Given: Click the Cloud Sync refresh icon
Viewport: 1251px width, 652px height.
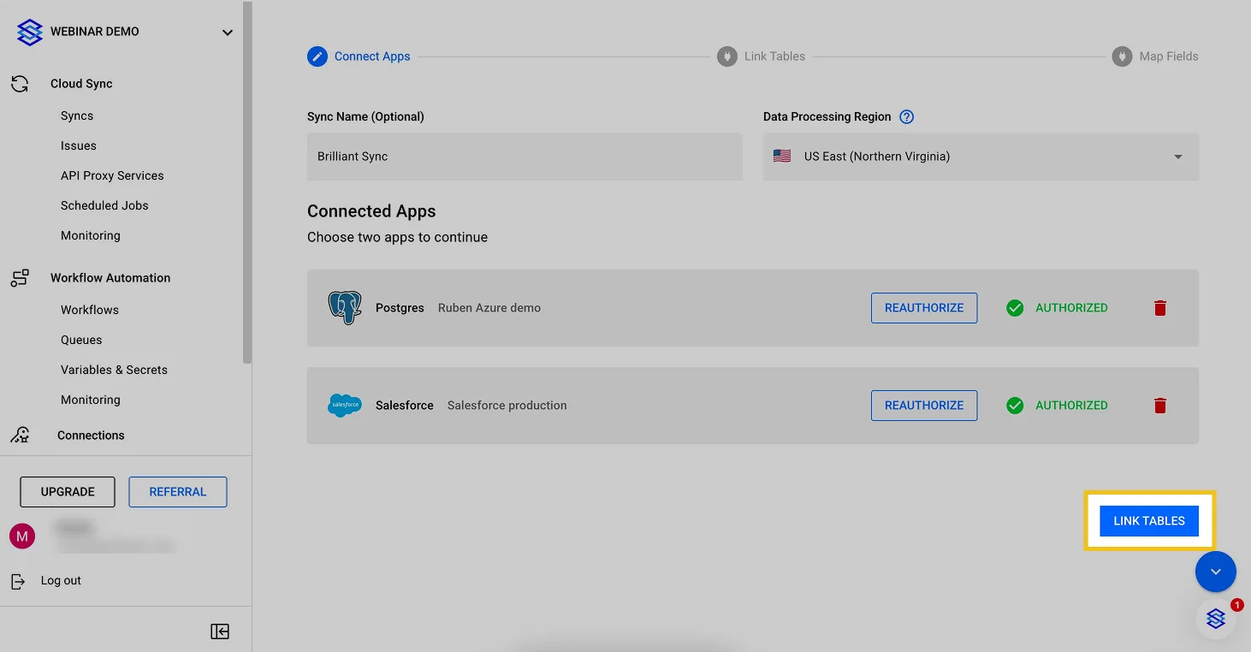Looking at the screenshot, I should pos(20,84).
